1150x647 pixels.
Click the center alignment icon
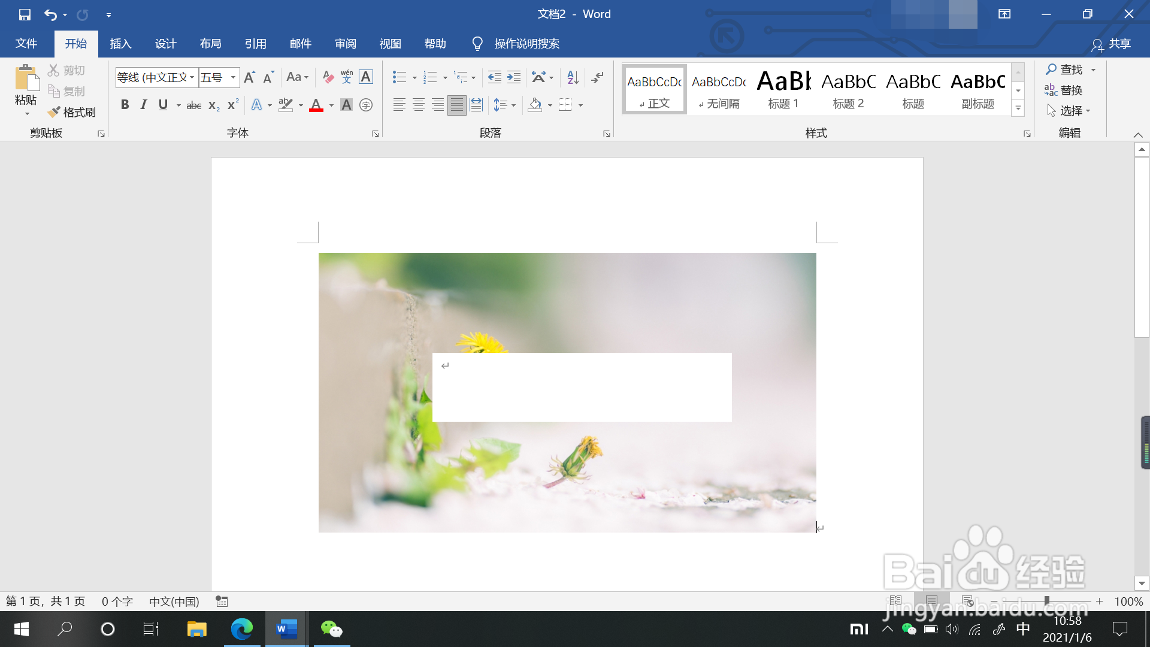pos(419,105)
